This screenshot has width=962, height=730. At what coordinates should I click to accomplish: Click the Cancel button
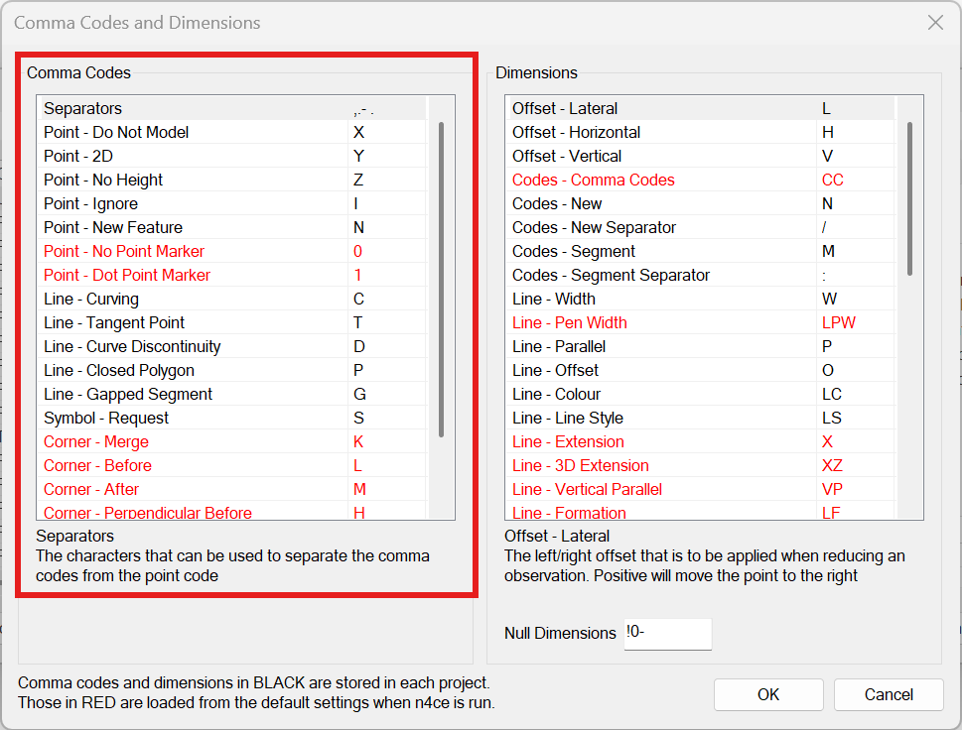pos(888,694)
